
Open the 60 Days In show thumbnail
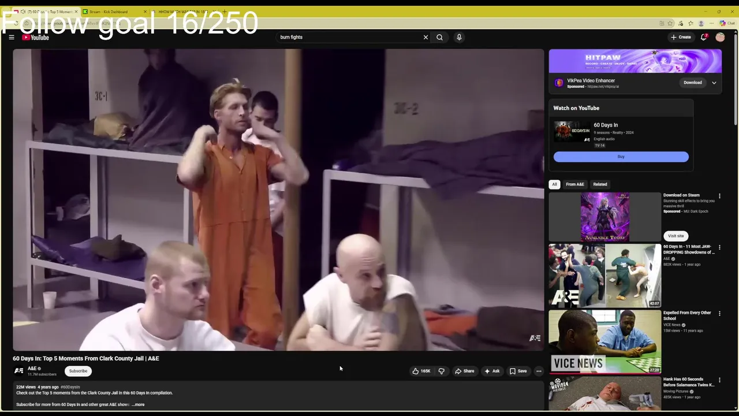pos(572,132)
